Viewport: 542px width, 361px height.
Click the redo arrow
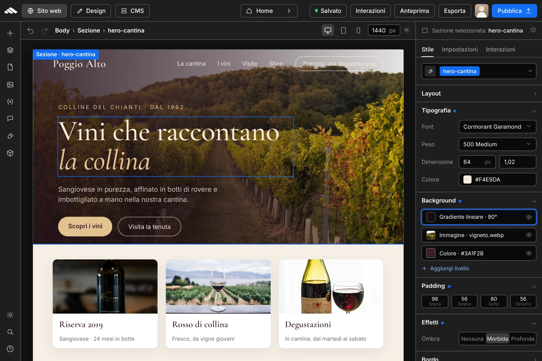[45, 30]
